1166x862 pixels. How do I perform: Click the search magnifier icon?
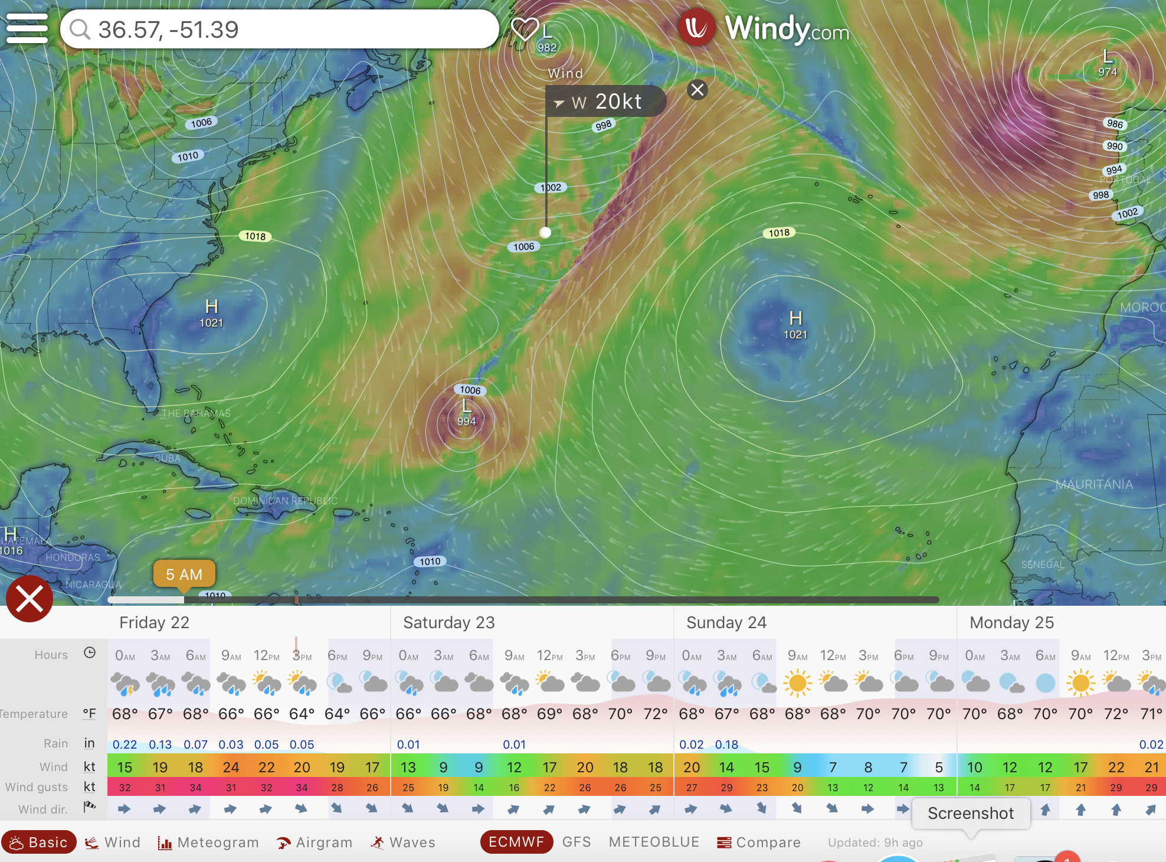80,29
